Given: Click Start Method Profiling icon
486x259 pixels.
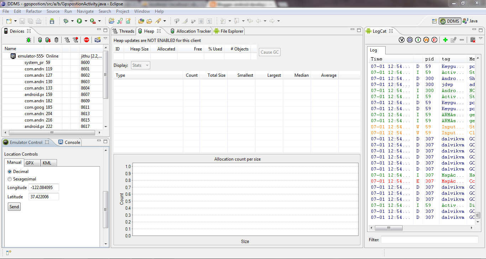Looking at the screenshot, I should click(75, 40).
